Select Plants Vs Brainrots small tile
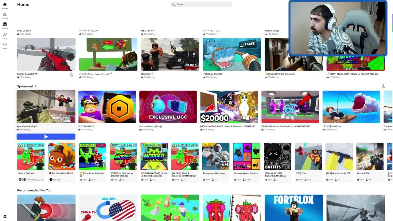This screenshot has height=221, width=393. coord(92,156)
